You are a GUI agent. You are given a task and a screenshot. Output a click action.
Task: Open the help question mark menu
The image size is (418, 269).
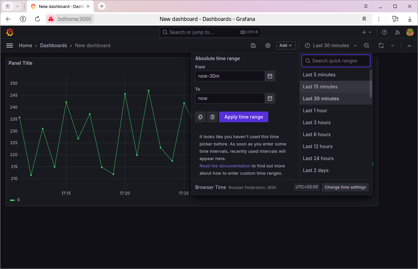coord(384,32)
